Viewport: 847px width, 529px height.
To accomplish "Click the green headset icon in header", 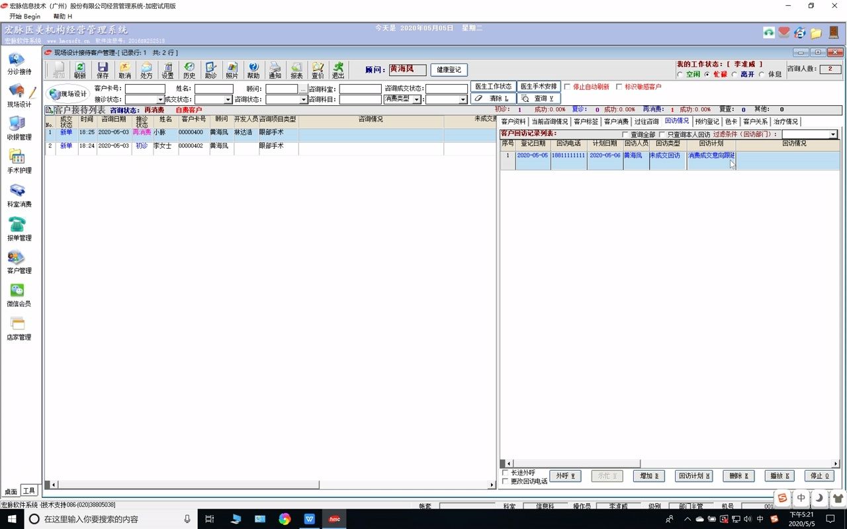I will point(769,32).
